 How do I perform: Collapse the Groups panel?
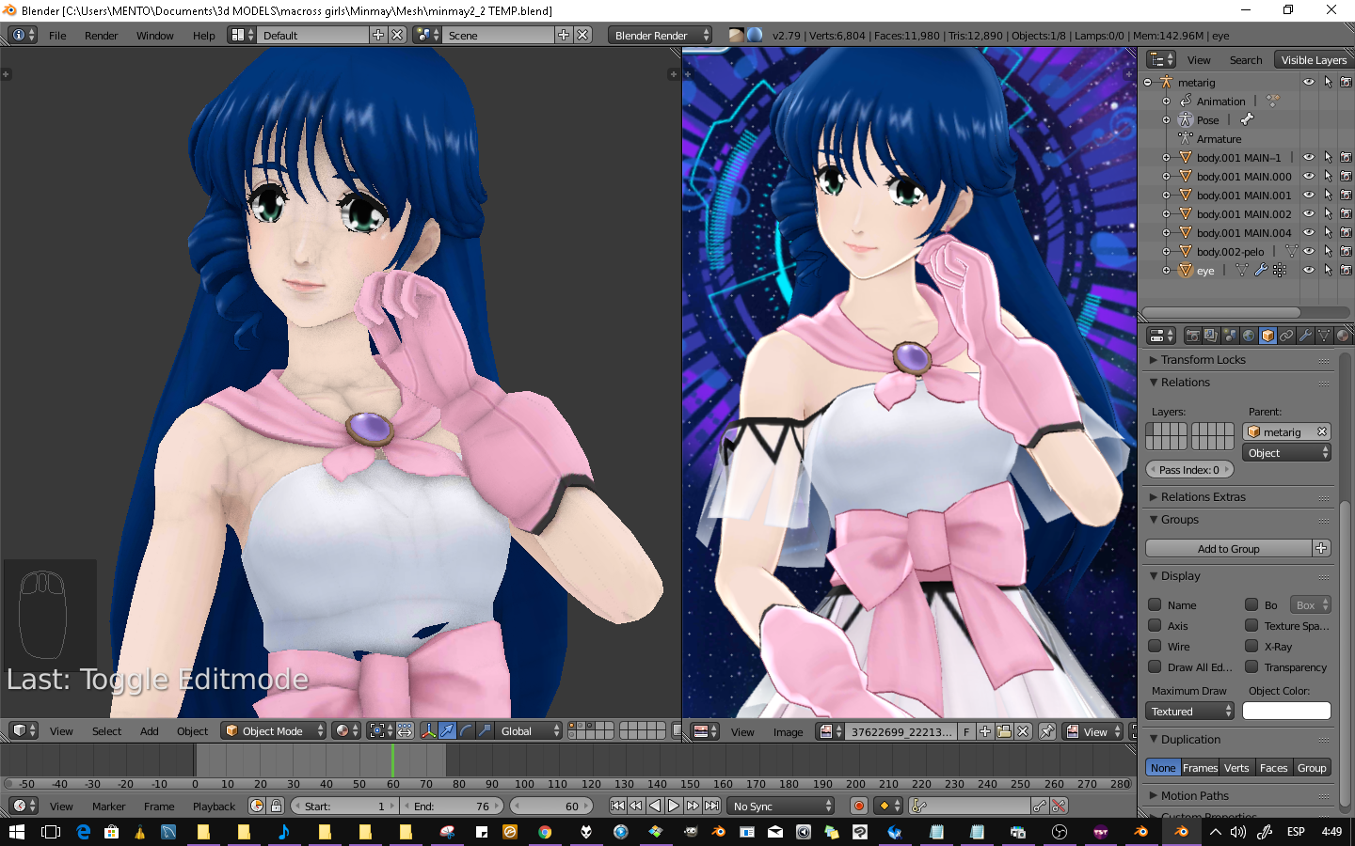[x=1179, y=519]
